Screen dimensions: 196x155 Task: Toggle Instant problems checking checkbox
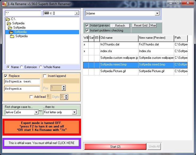[x=87, y=30]
